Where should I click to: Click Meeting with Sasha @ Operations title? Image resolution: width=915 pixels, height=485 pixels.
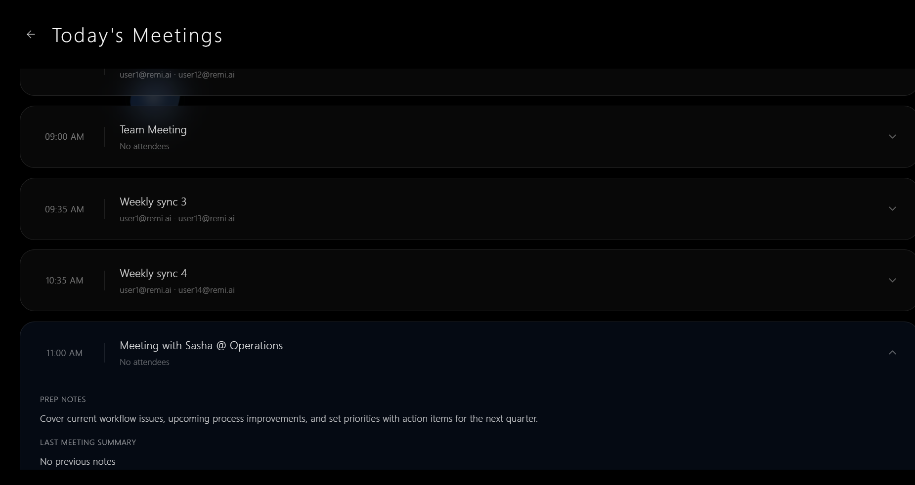201,346
